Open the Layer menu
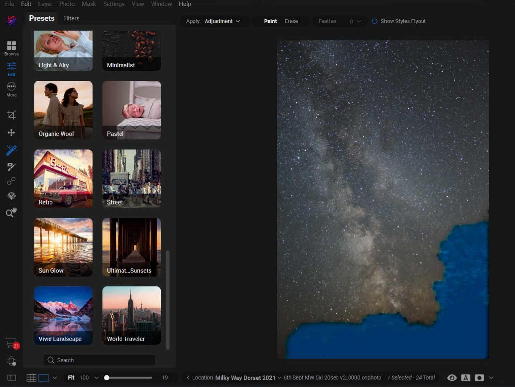Screen dimensions: 515x387 pos(45,4)
